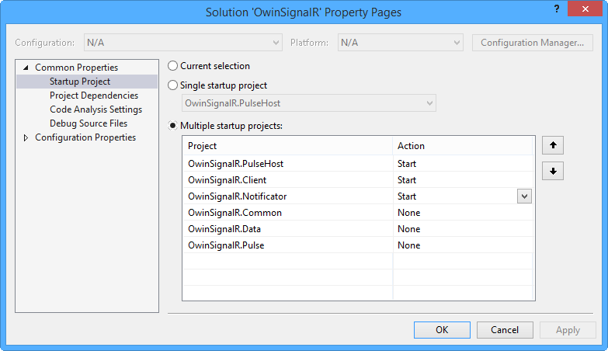Select the Current selection radio button
This screenshot has width=608, height=351.
[x=172, y=66]
